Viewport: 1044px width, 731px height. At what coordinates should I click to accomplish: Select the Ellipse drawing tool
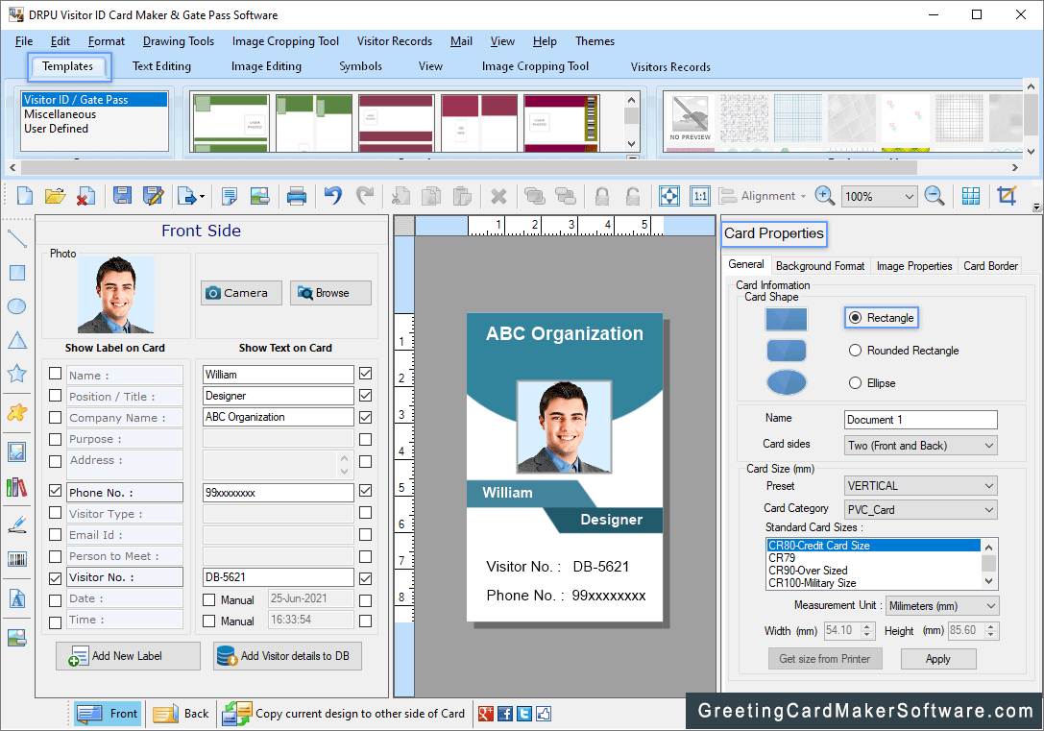pos(16,306)
